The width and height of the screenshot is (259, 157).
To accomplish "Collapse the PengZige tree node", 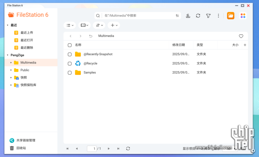I will coord(8,55).
